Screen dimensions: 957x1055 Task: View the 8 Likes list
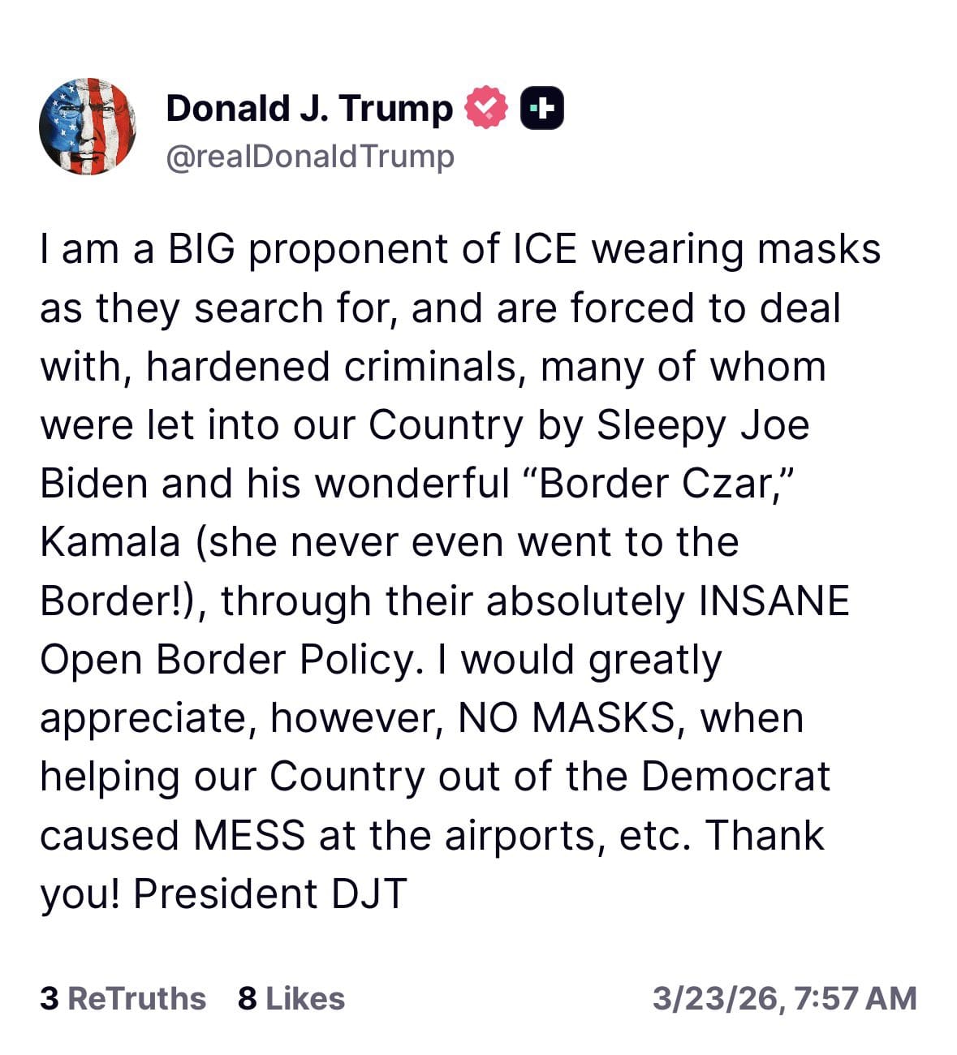[291, 998]
